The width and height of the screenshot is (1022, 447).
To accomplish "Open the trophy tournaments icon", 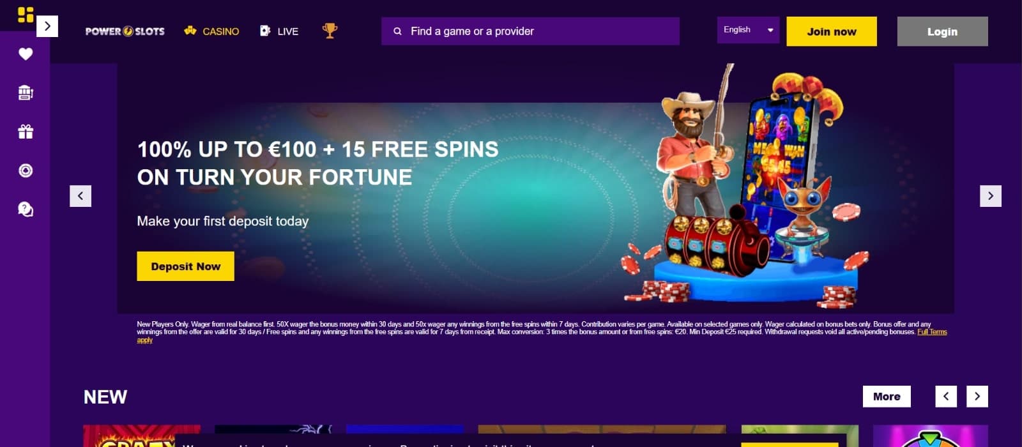I will pos(330,31).
